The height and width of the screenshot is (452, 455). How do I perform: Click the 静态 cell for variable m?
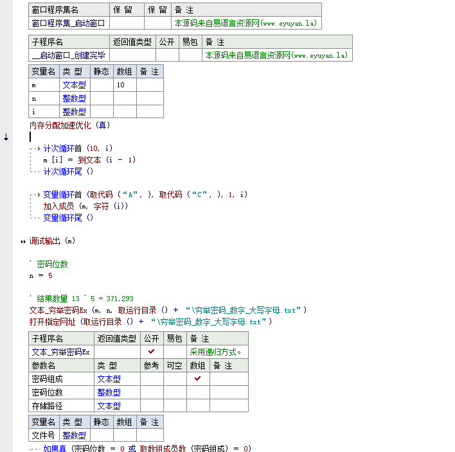pyautogui.click(x=102, y=85)
